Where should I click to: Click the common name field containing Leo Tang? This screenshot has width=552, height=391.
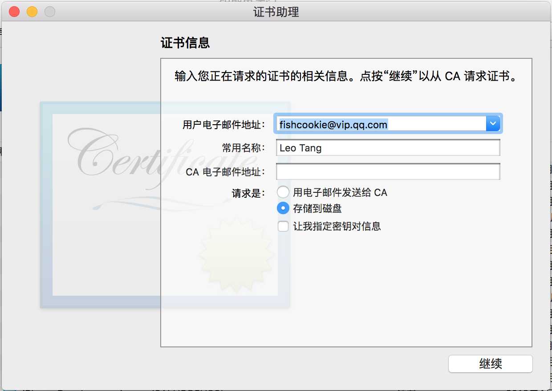pyautogui.click(x=388, y=148)
